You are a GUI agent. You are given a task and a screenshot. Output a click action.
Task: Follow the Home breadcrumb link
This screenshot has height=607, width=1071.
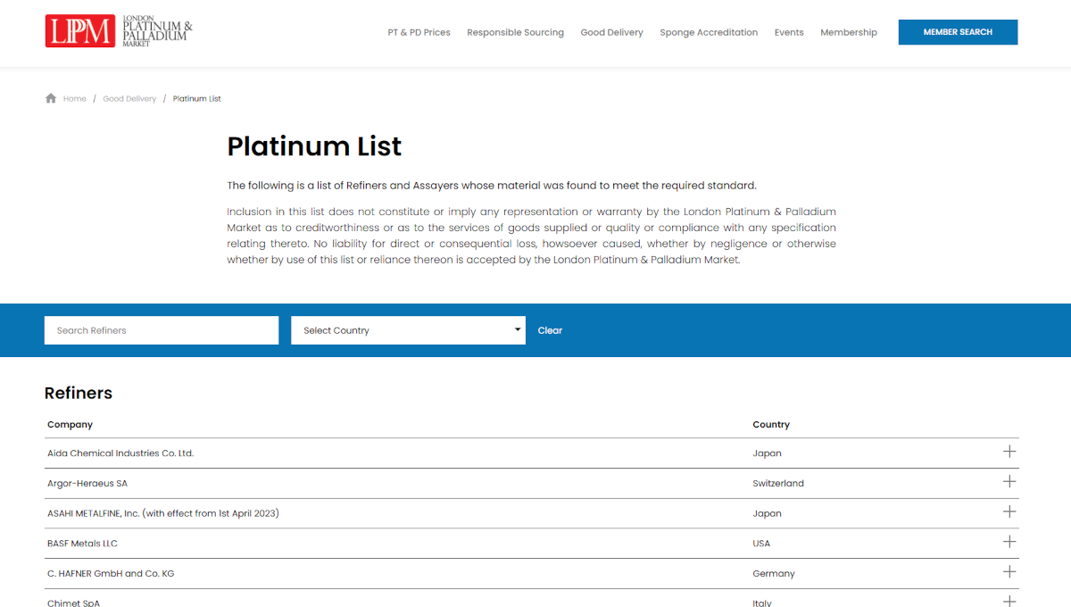(x=75, y=99)
